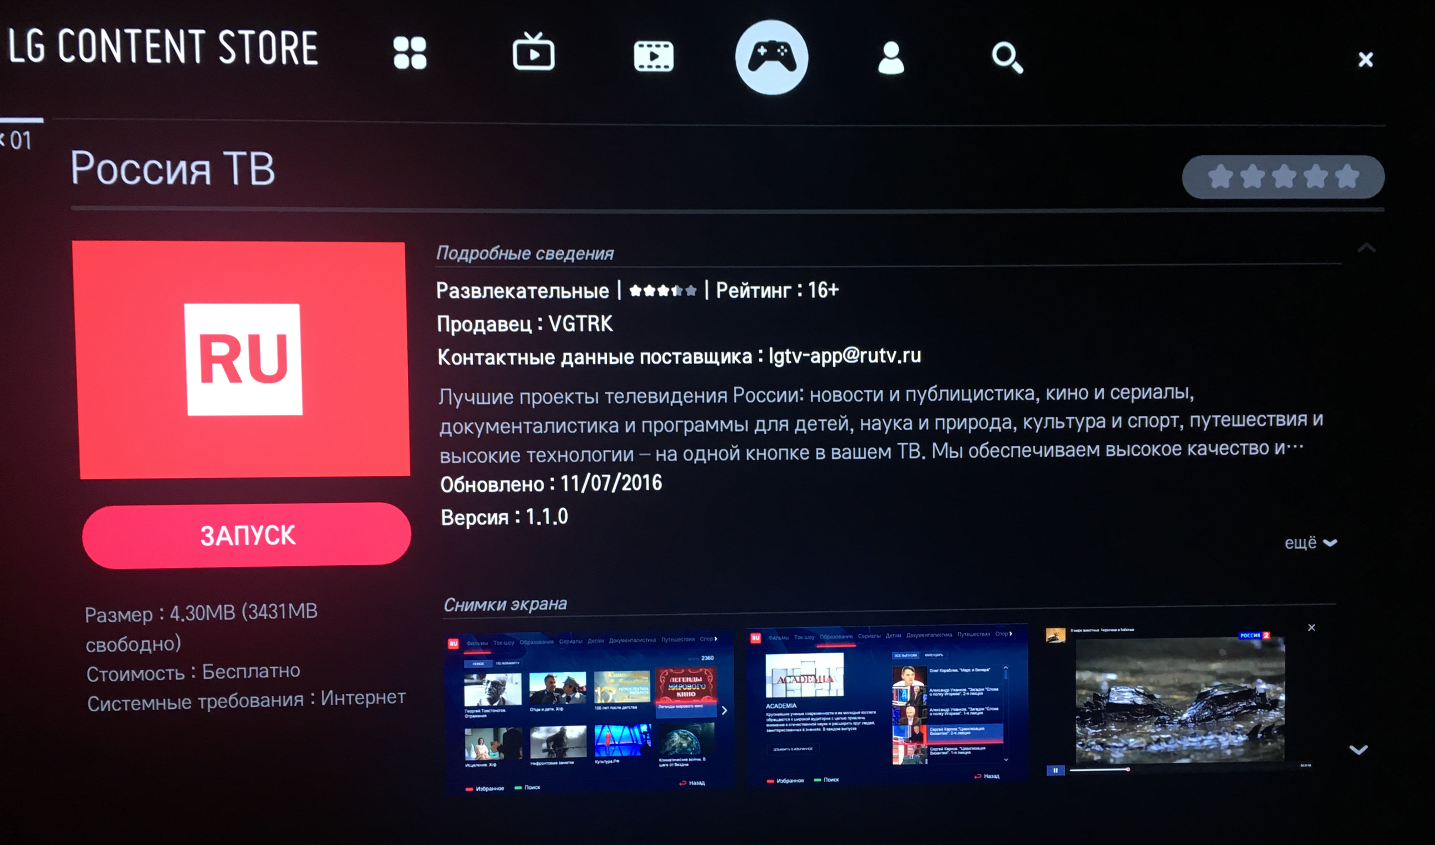The image size is (1435, 845).
Task: Open the third screenshot video player
Action: [1179, 700]
